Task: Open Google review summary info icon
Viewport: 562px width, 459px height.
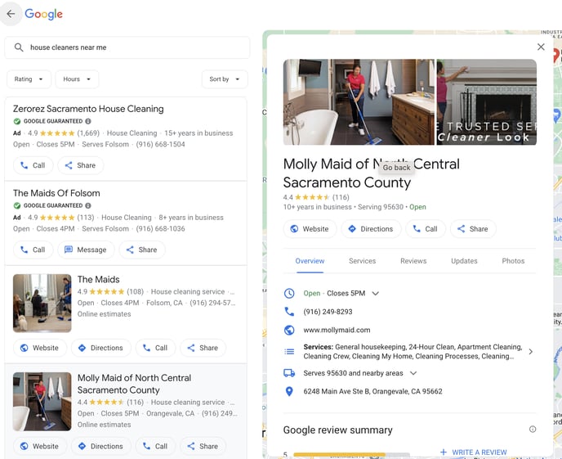Action: coord(533,430)
